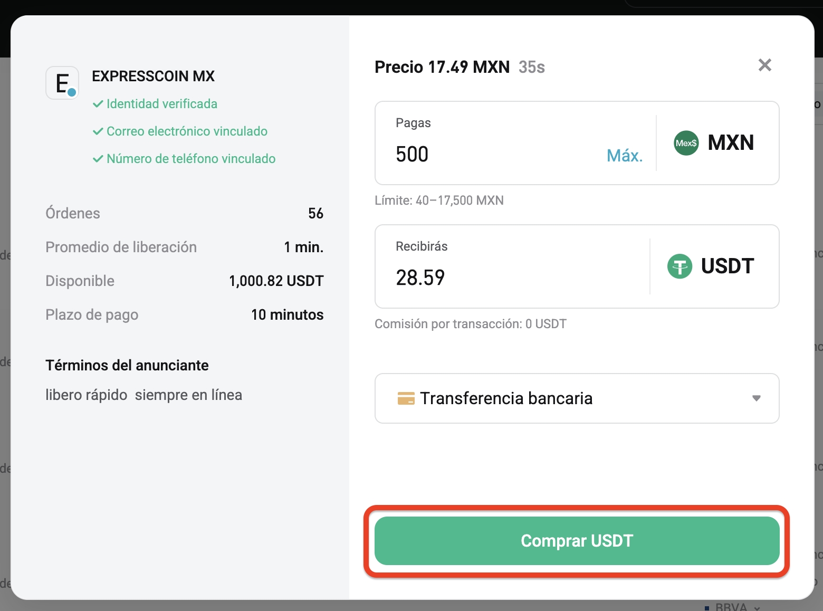Open seller EXPRESSCOIN MX profile avatar
Image resolution: width=823 pixels, height=611 pixels.
click(62, 82)
